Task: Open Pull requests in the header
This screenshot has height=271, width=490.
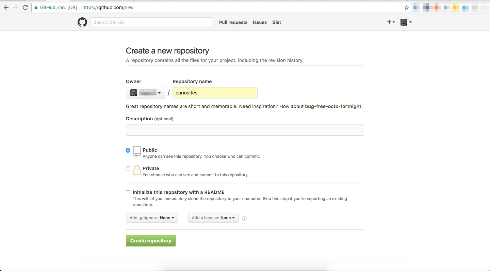Action: point(233,22)
